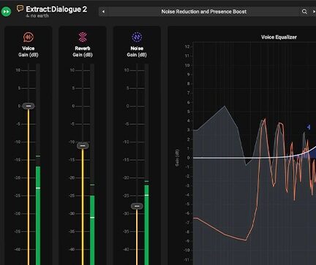Click the Voice Equalizer title
This screenshot has width=316, height=265.
(279, 37)
